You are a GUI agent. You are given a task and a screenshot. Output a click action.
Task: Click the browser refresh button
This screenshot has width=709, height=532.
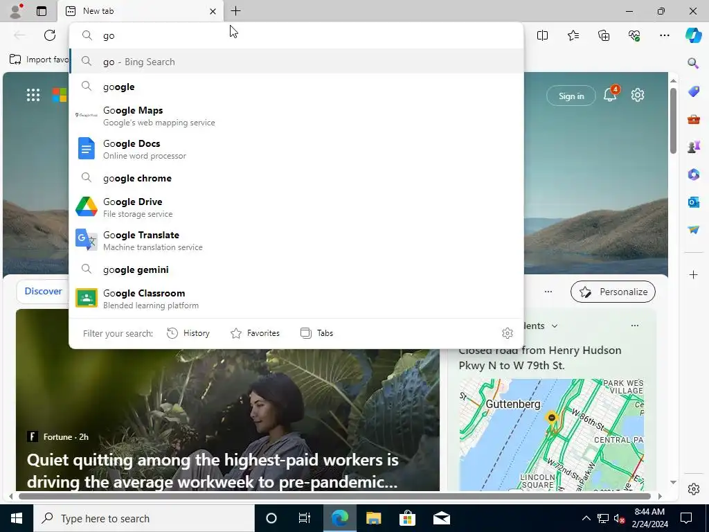coord(50,35)
